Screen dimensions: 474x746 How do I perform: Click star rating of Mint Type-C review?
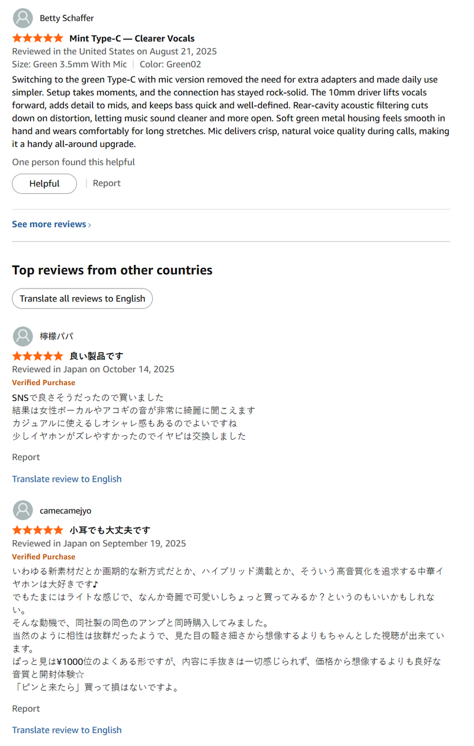click(x=37, y=39)
